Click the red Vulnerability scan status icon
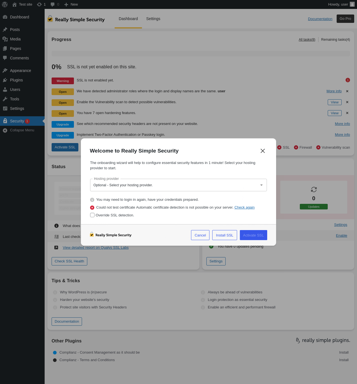Viewport: 357px width, 384px height. [318, 148]
